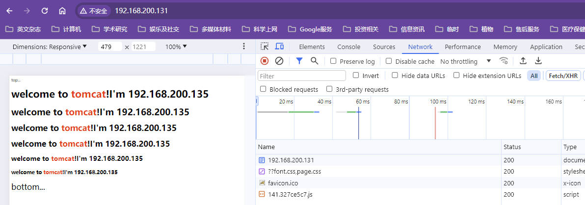Image resolution: width=585 pixels, height=205 pixels.
Task: Select the Fetch/XHR filter button
Action: tap(563, 76)
